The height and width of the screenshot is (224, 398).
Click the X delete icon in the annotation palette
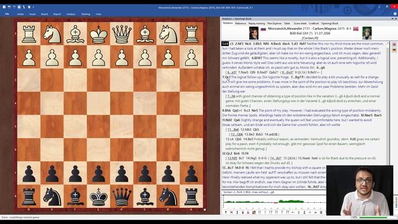(x=231, y=212)
